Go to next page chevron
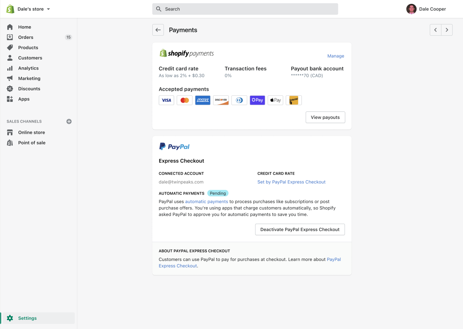 click(x=447, y=30)
